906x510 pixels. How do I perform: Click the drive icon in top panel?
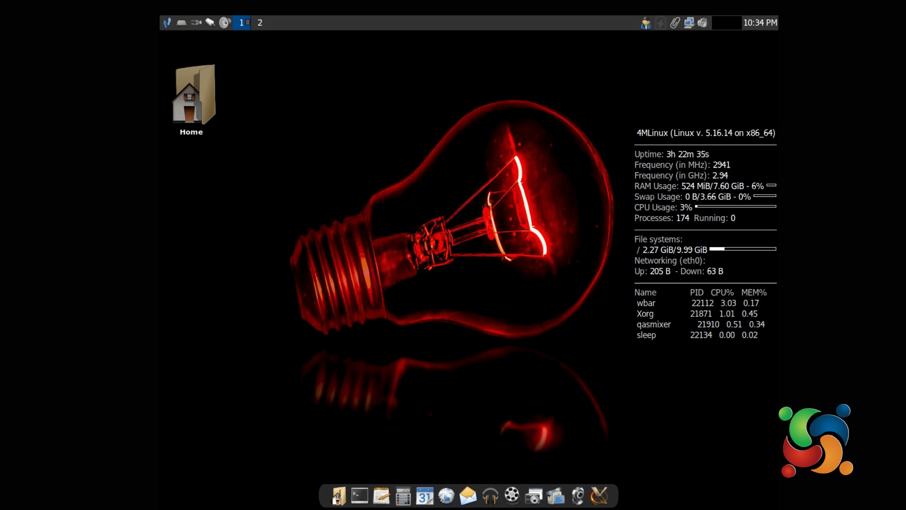click(x=182, y=23)
